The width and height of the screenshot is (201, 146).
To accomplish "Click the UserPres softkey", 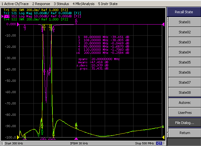I will 185,113.
